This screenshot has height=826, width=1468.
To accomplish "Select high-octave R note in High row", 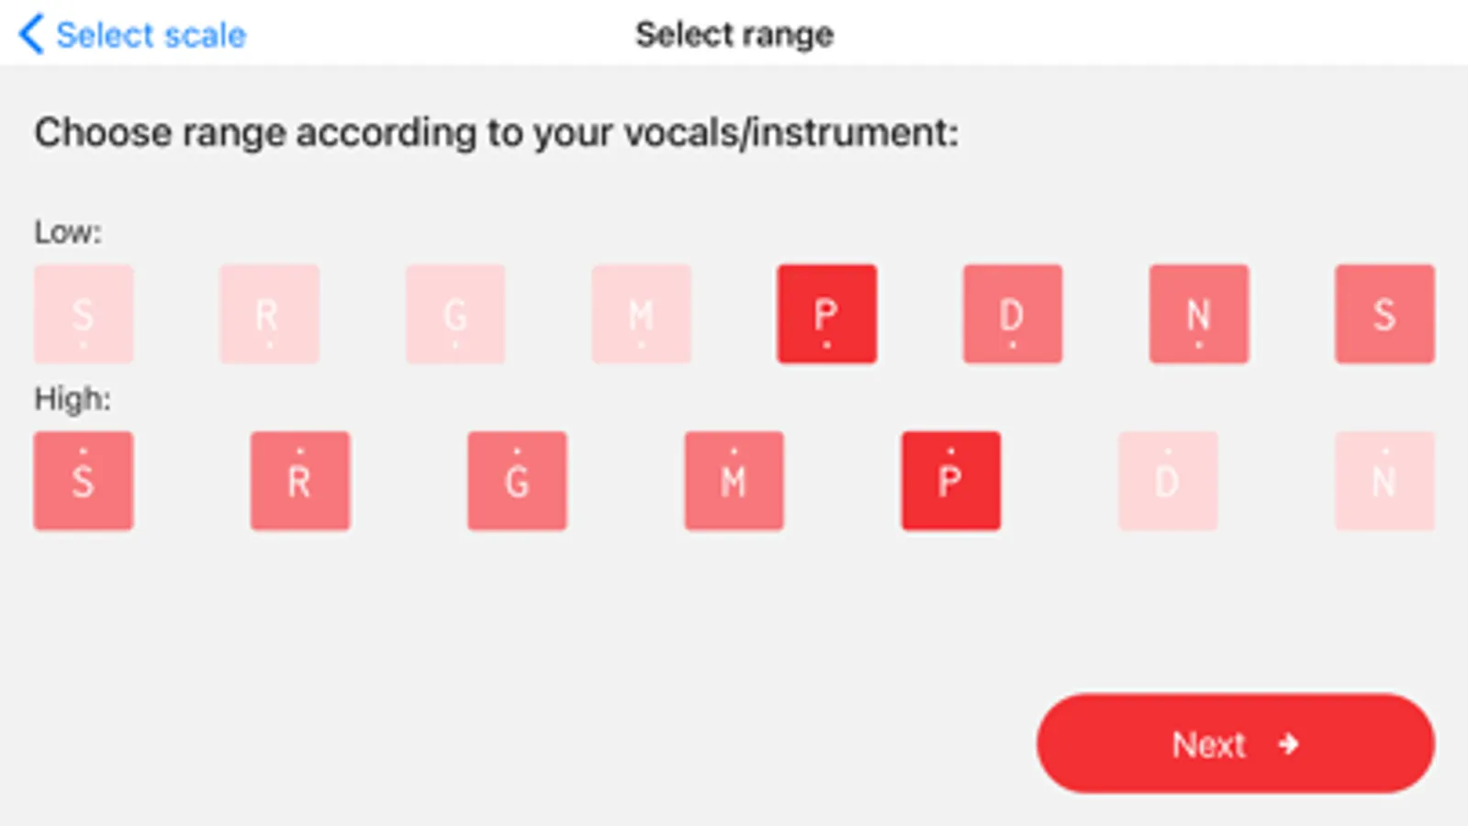I will pos(300,481).
